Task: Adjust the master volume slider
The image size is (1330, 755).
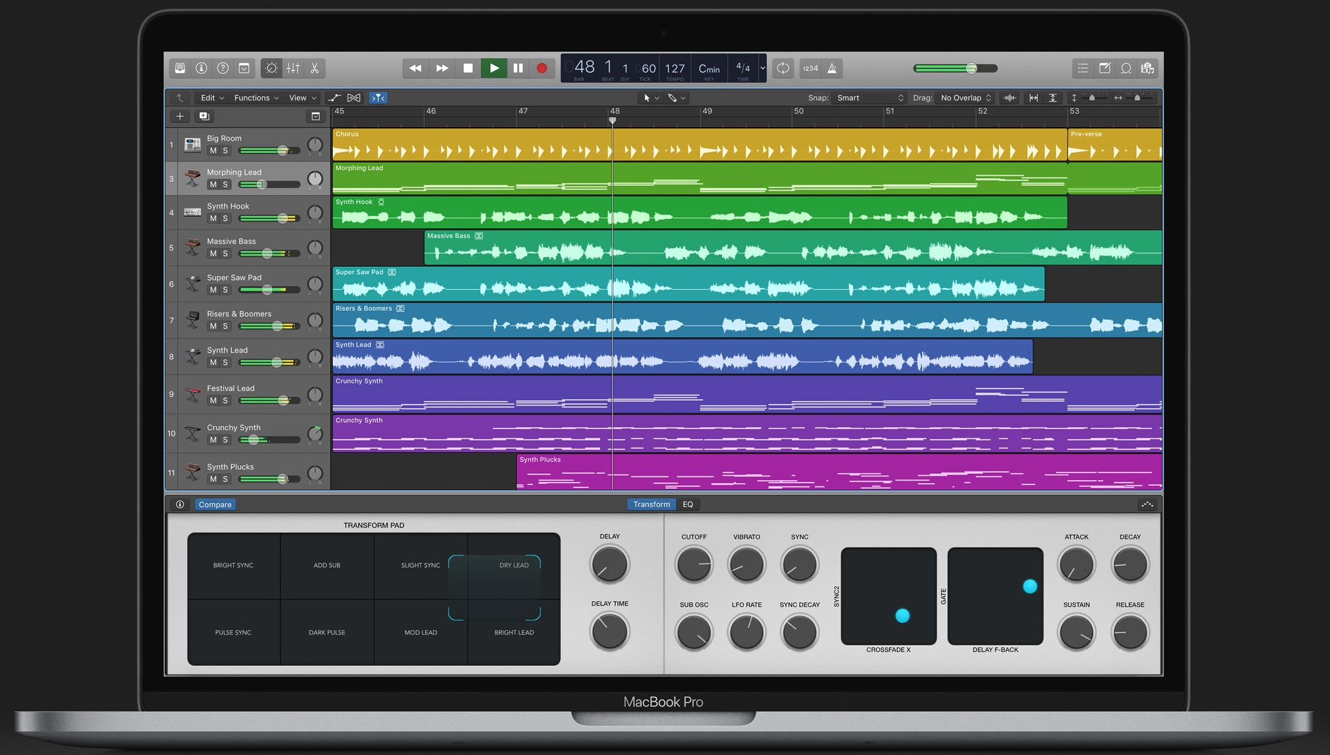Action: [970, 68]
